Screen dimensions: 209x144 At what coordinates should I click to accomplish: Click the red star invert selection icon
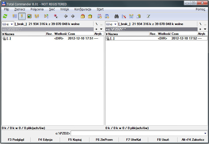(x=55, y=16)
